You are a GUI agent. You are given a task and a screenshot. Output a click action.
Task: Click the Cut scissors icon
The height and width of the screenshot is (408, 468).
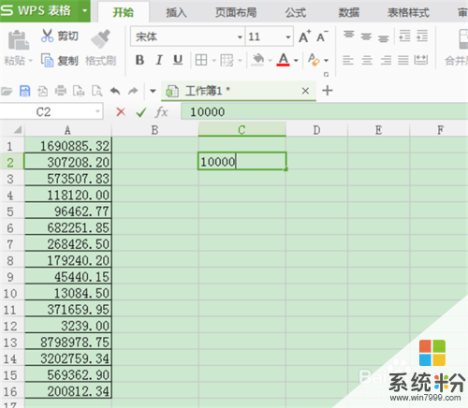47,36
